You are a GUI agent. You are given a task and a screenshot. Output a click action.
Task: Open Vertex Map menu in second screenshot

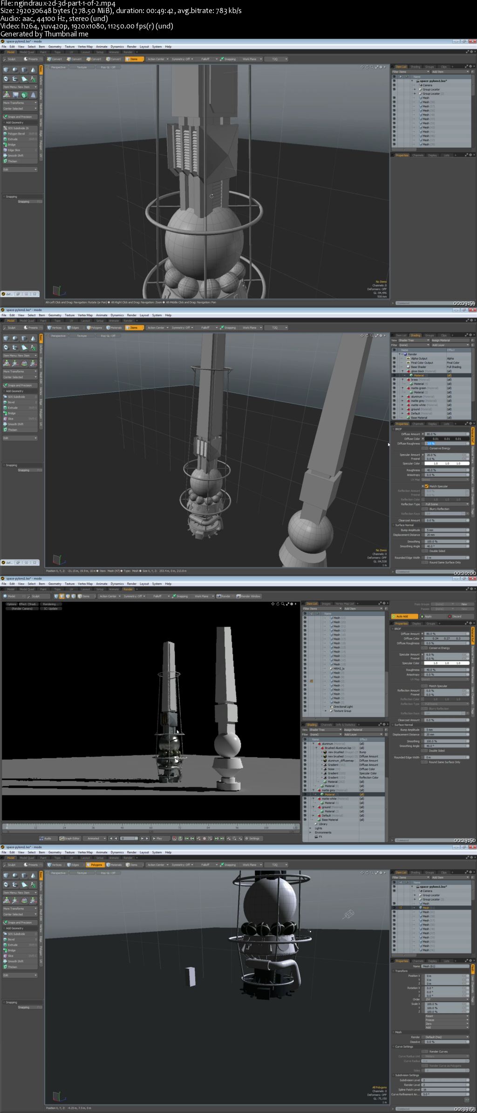[x=85, y=315]
